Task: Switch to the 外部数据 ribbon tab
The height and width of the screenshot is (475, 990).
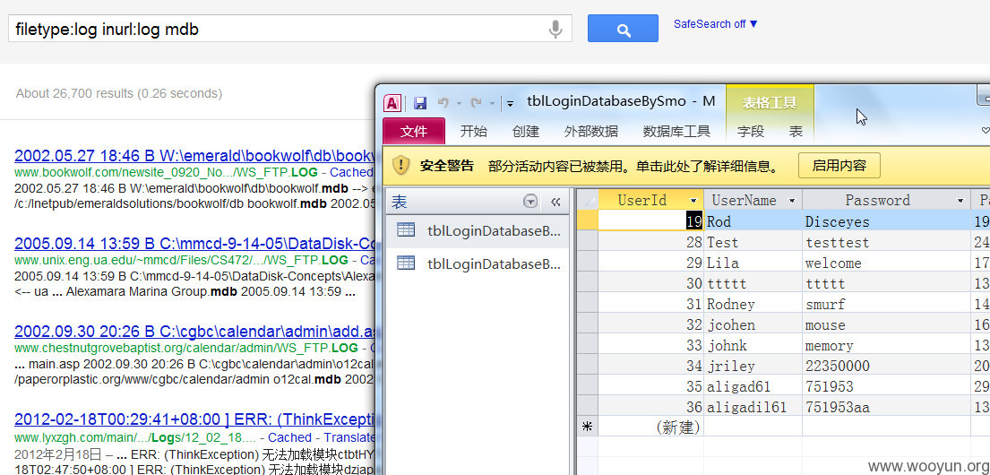Action: pyautogui.click(x=591, y=132)
